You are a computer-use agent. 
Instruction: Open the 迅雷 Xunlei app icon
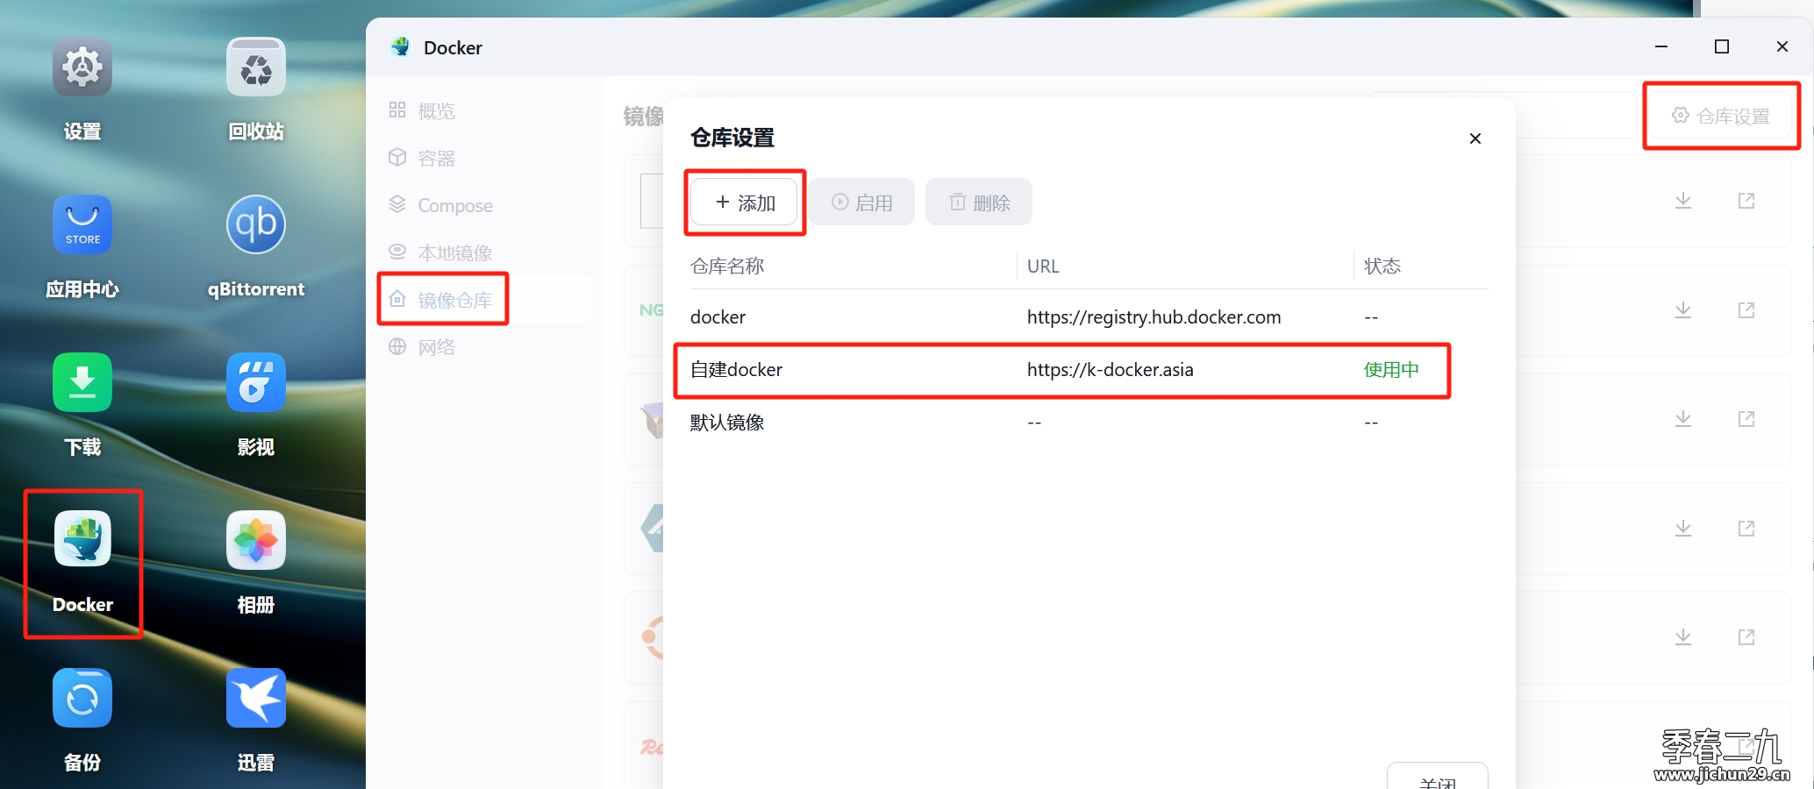click(x=256, y=699)
